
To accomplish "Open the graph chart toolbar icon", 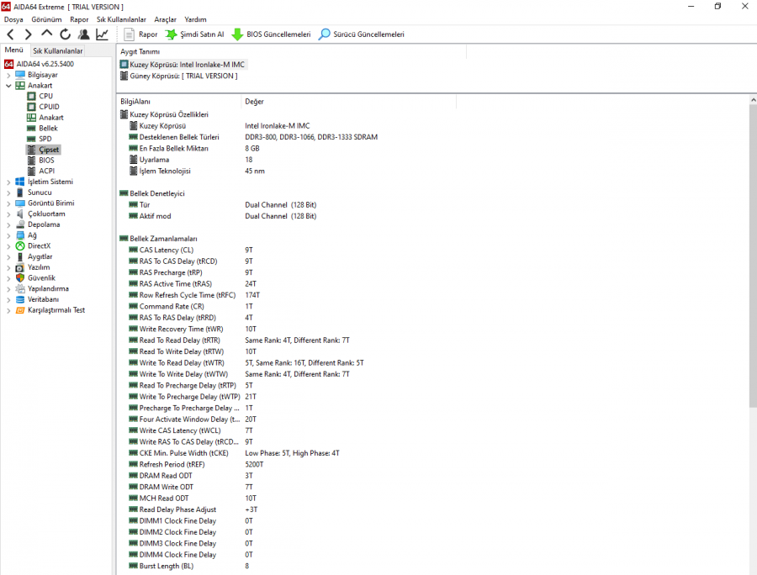I will click(102, 34).
